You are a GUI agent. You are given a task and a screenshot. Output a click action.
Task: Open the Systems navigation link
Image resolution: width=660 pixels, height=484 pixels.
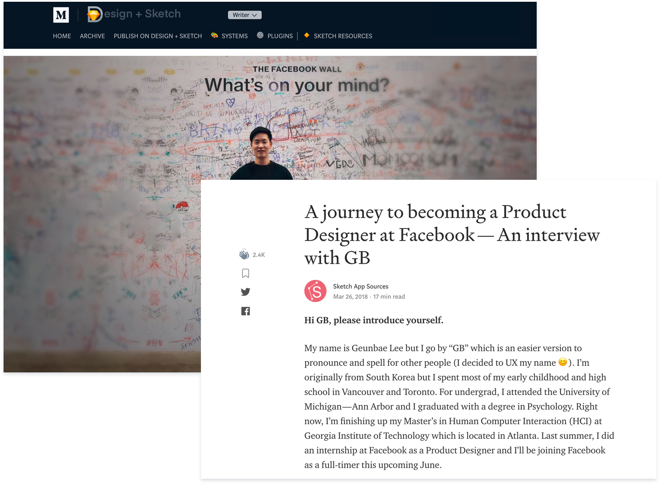click(x=235, y=36)
